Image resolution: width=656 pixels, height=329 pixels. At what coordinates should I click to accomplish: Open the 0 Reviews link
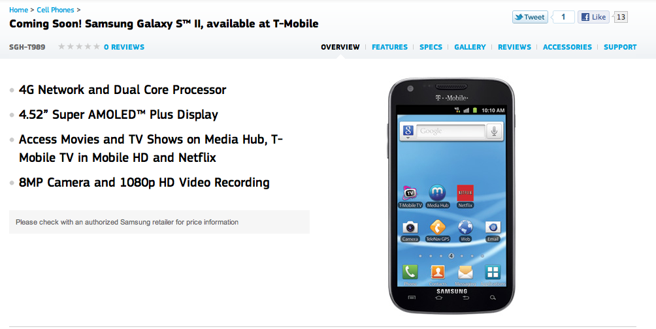(x=124, y=47)
